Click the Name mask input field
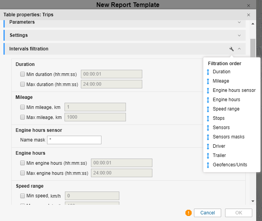The image size is (262, 221). (x=74, y=140)
